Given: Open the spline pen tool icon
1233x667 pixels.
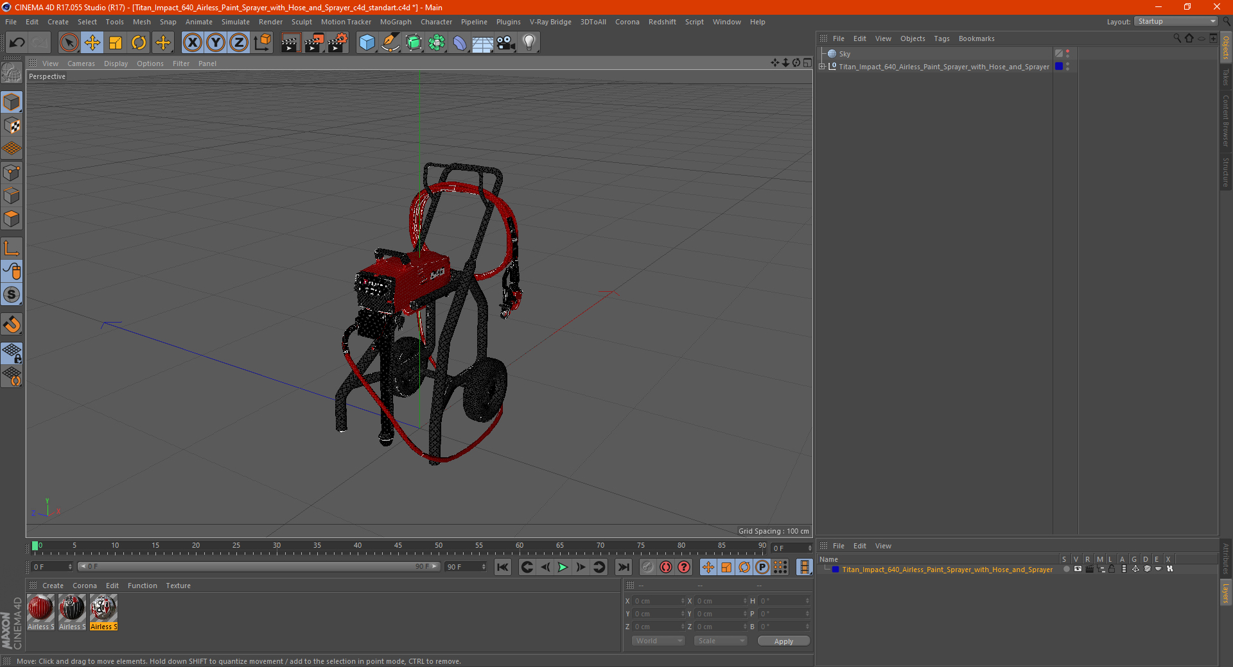Looking at the screenshot, I should pos(390,43).
